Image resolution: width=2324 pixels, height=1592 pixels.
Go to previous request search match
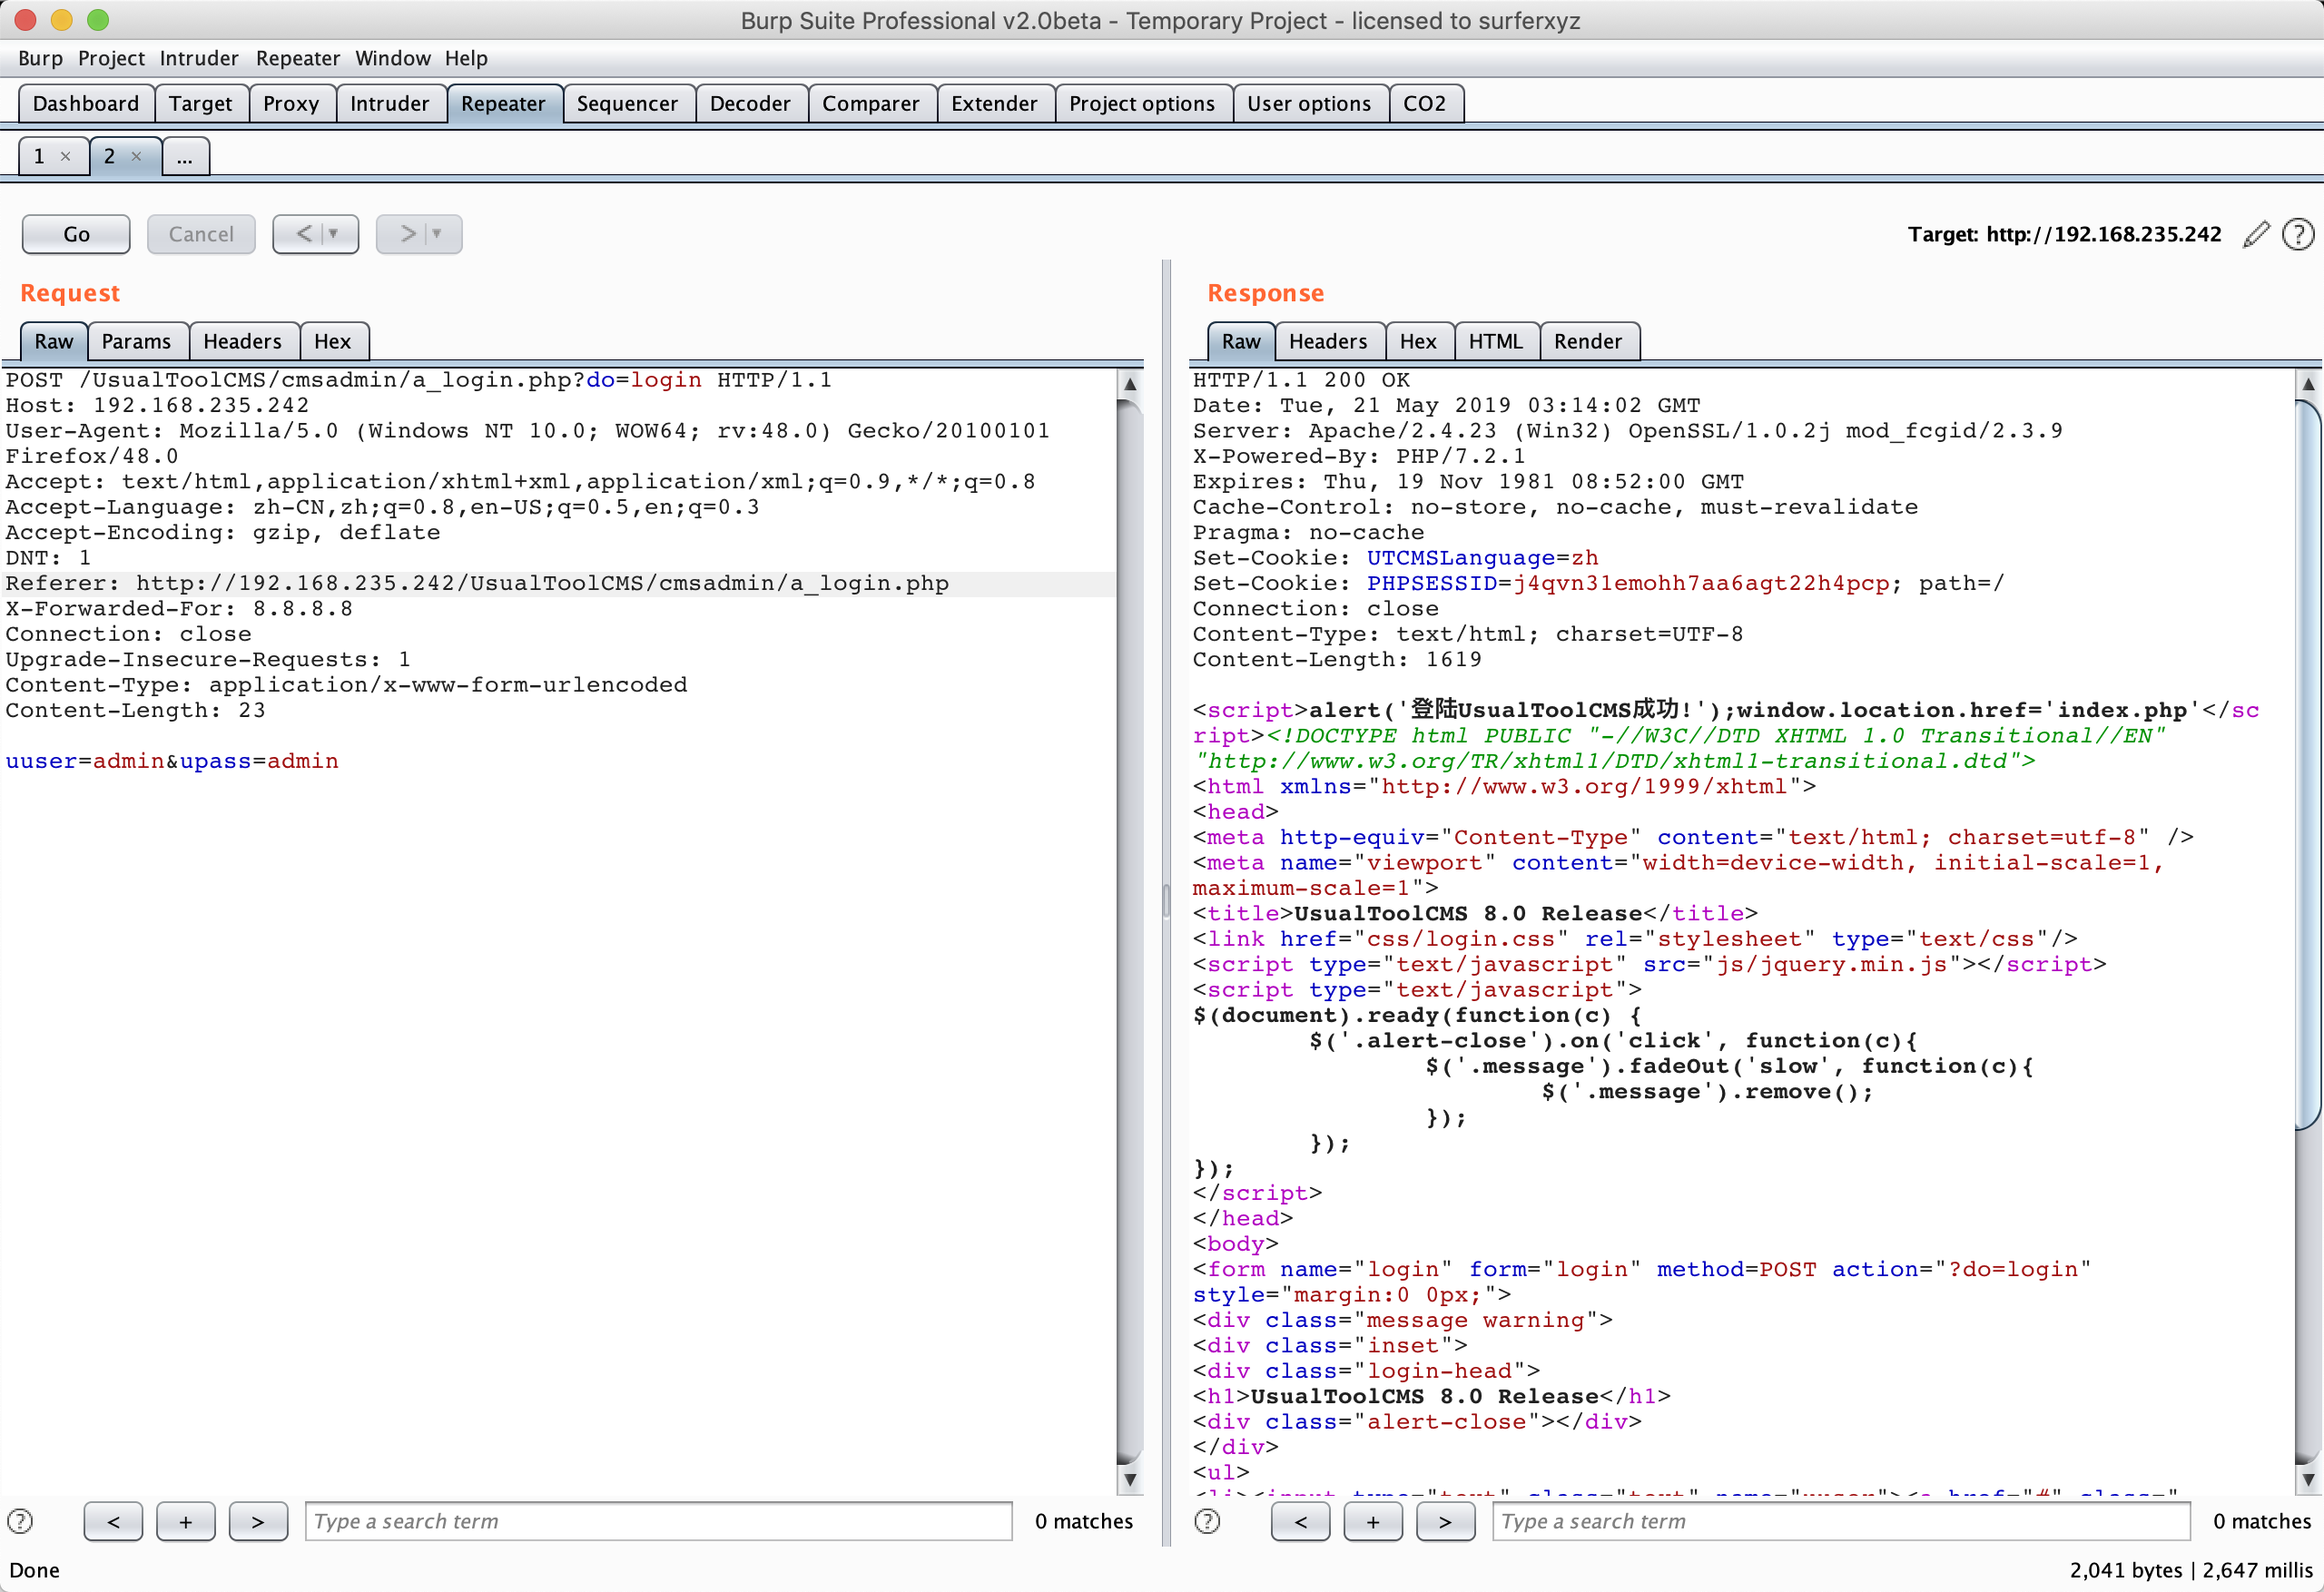[113, 1521]
